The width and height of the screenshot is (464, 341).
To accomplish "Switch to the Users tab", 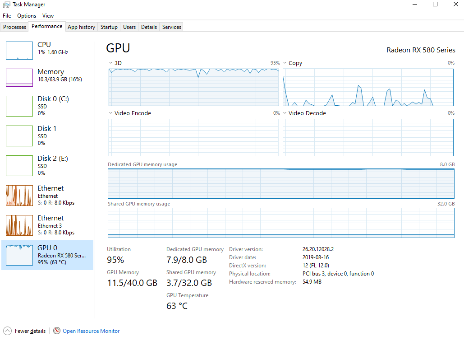I will point(129,27).
